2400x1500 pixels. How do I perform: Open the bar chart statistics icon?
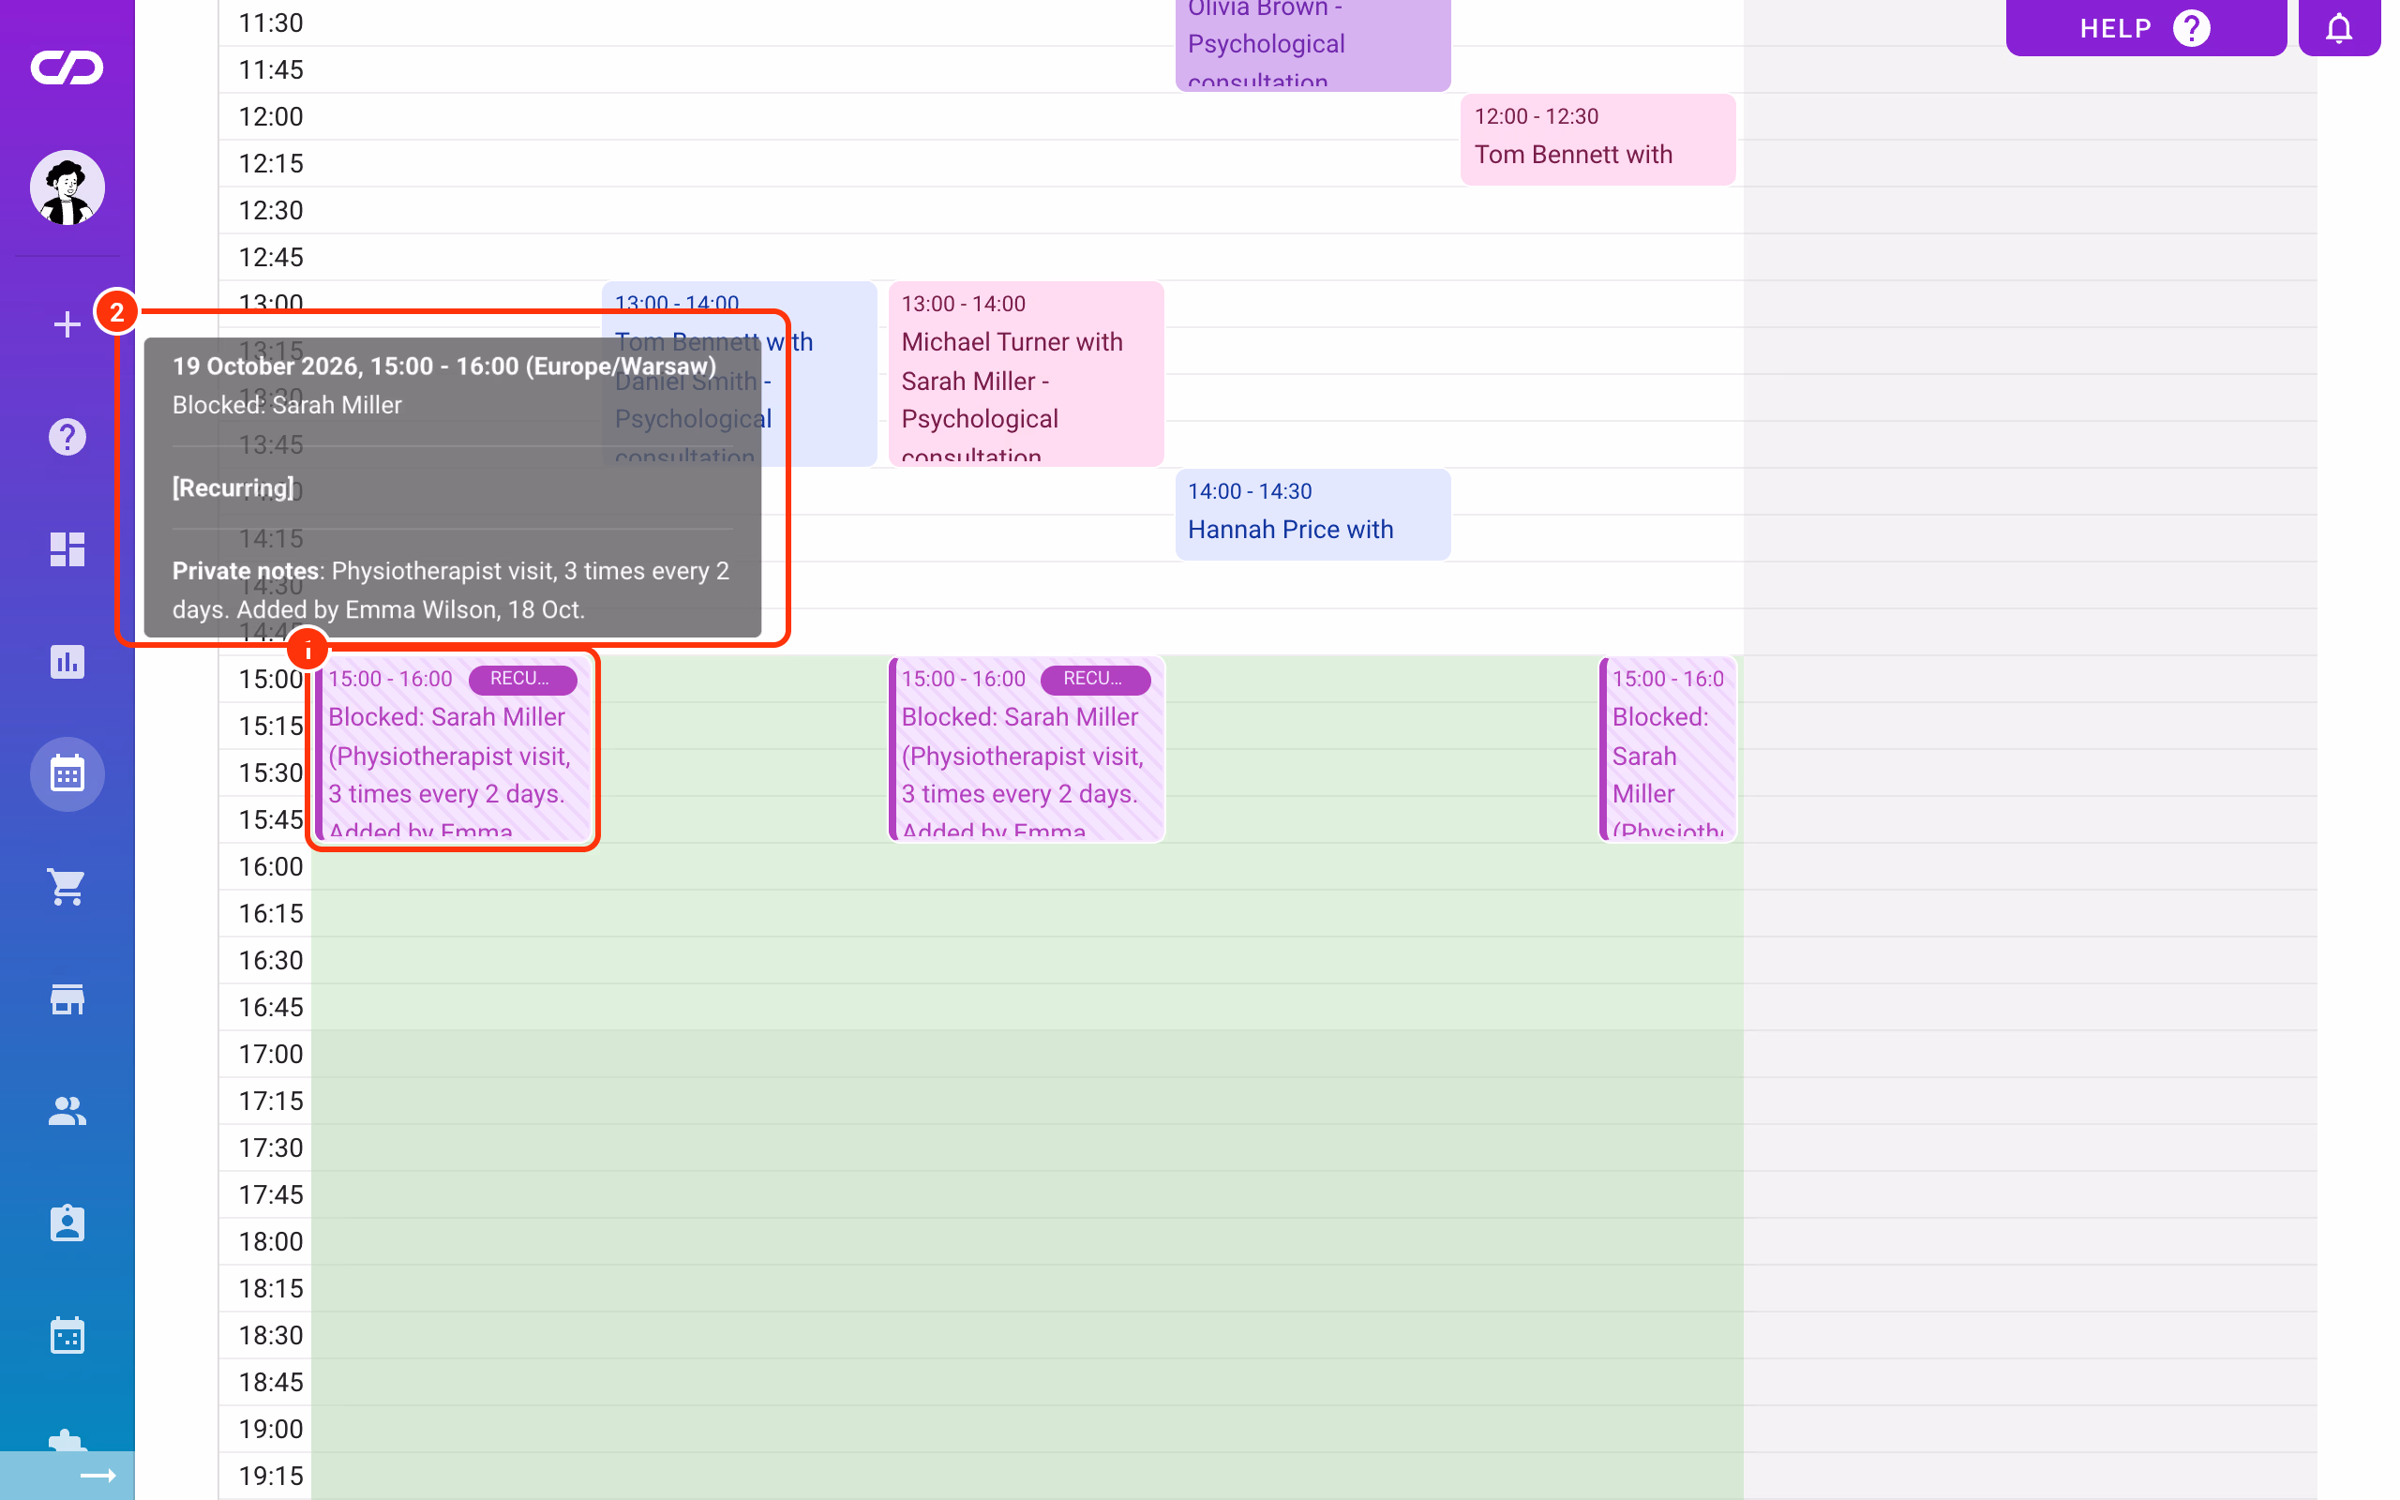pos(67,662)
